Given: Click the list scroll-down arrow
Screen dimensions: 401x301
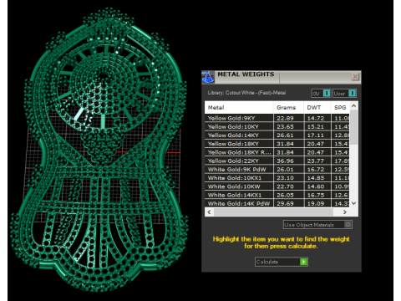Looking at the screenshot, I should [x=353, y=203].
